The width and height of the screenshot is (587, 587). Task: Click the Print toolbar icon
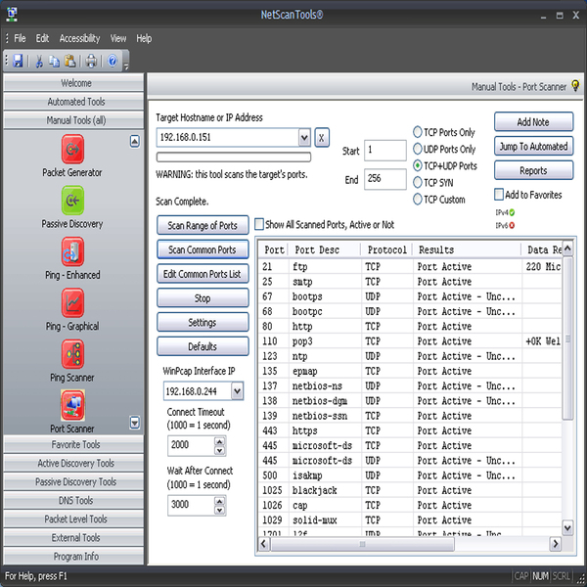point(91,61)
